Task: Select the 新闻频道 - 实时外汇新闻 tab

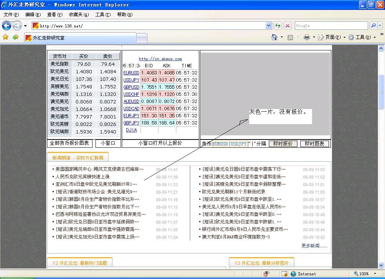Action: pyautogui.click(x=77, y=158)
